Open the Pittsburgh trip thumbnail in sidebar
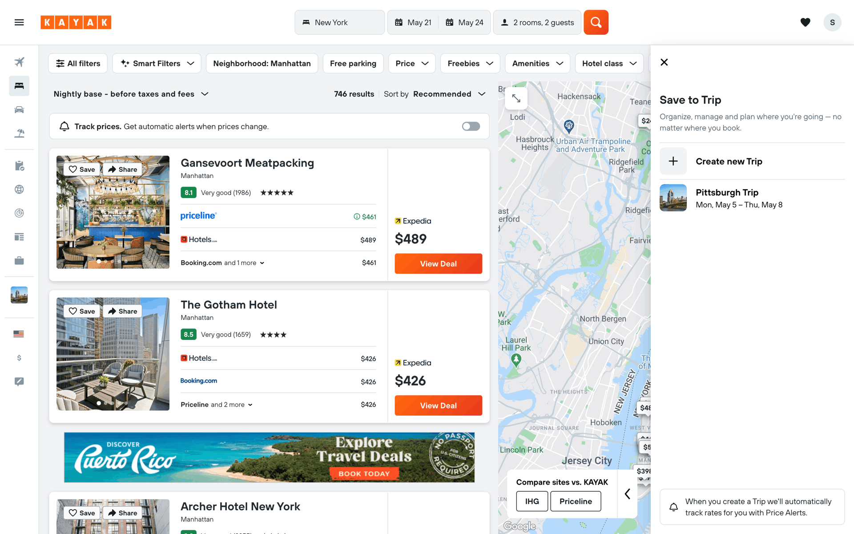Image resolution: width=854 pixels, height=534 pixels. pyautogui.click(x=19, y=295)
